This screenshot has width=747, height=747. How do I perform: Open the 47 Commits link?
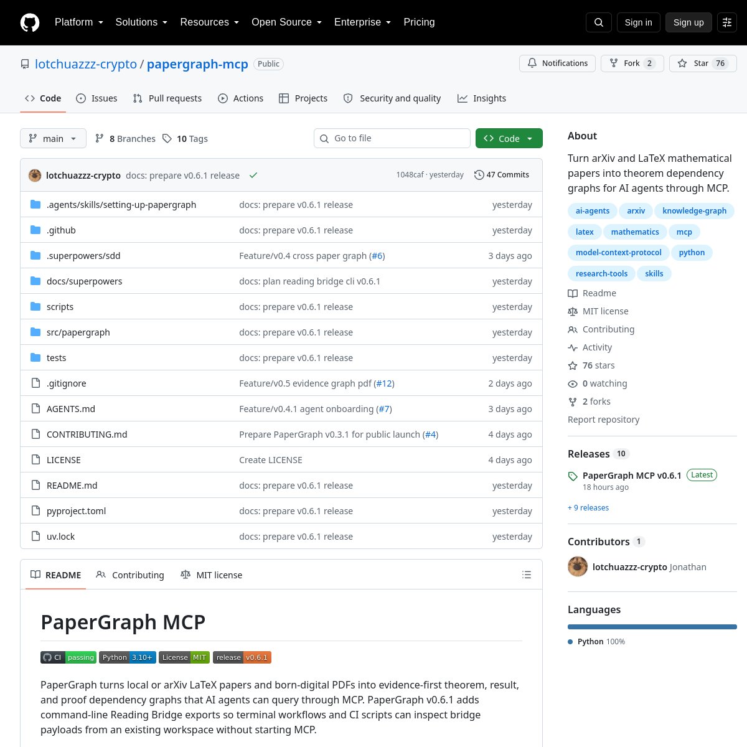(502, 175)
